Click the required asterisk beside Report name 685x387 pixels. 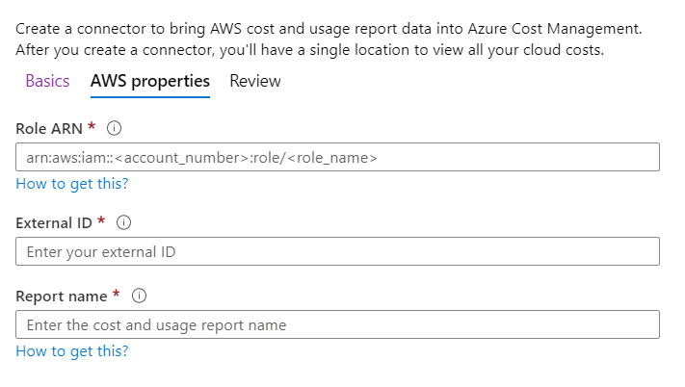116,294
